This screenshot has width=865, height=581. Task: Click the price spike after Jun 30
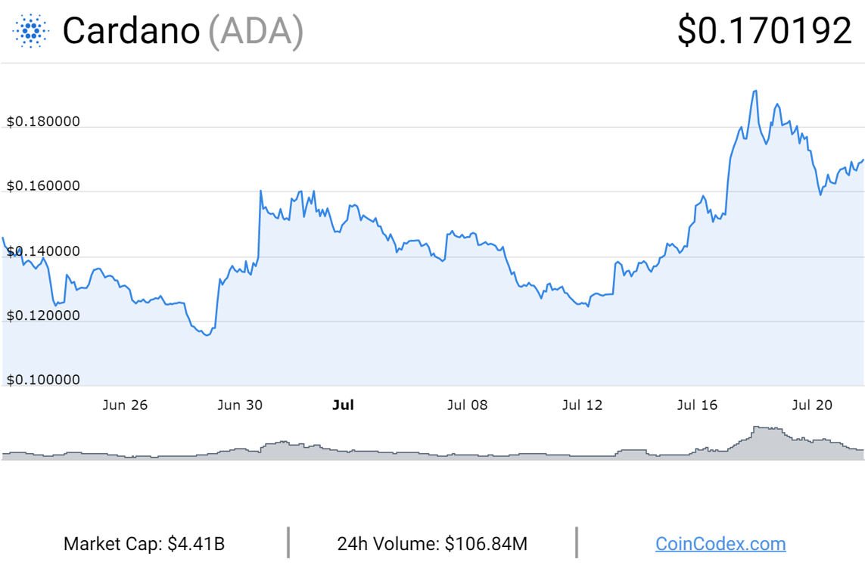(x=260, y=191)
